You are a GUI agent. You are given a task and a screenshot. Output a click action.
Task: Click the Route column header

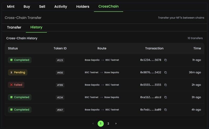point(102,48)
